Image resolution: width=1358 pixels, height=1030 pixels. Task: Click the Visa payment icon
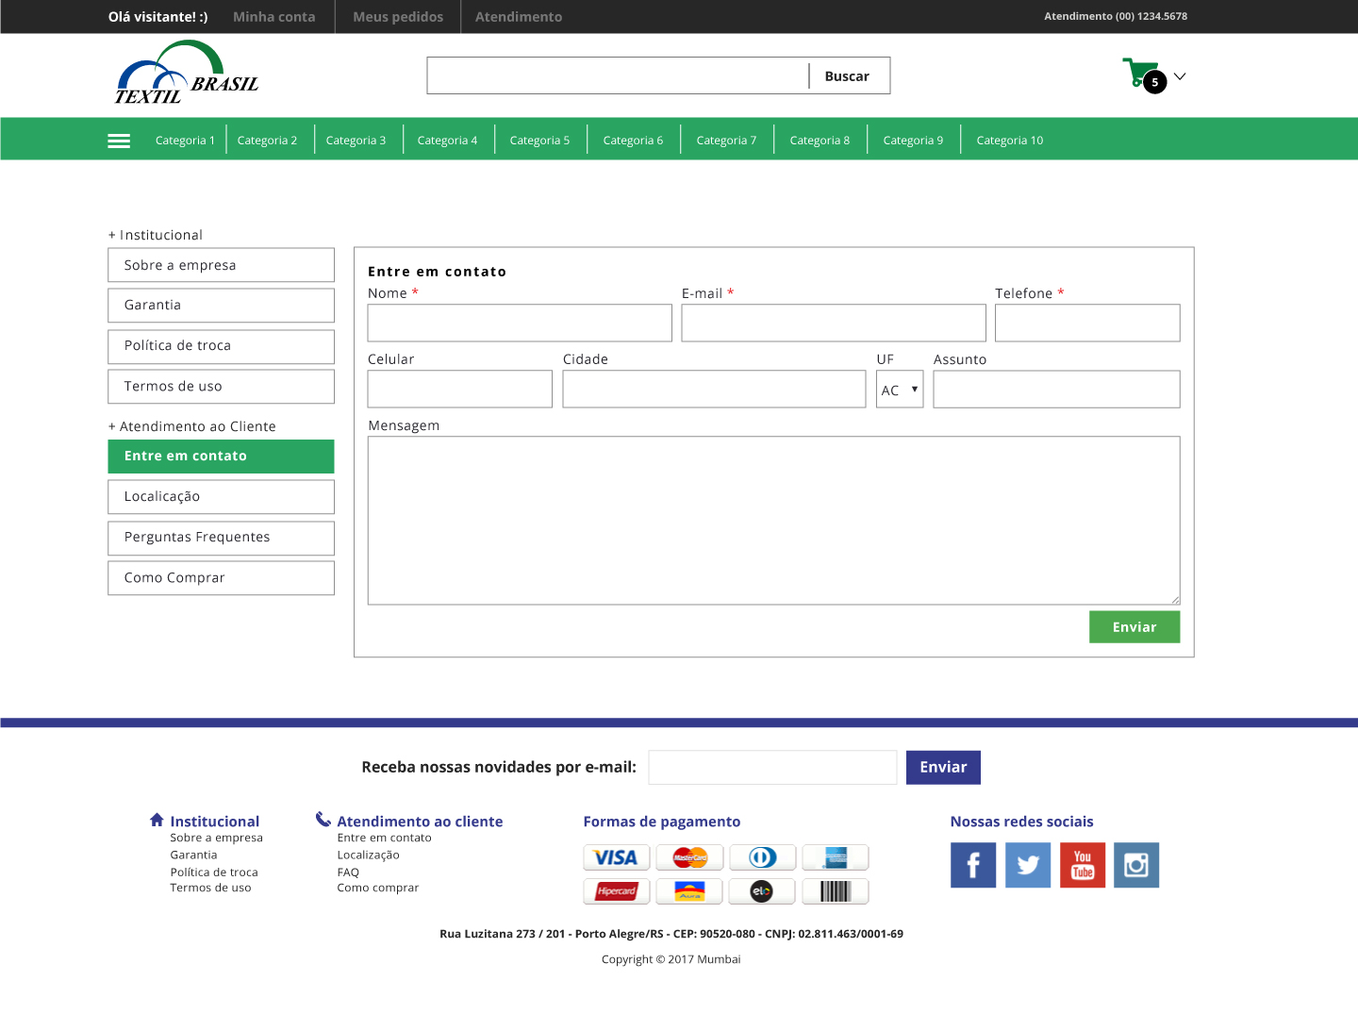pyautogui.click(x=617, y=857)
